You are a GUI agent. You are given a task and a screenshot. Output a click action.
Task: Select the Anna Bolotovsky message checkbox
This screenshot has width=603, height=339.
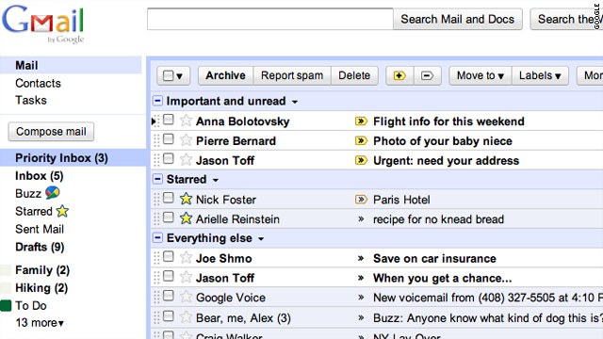tap(169, 120)
